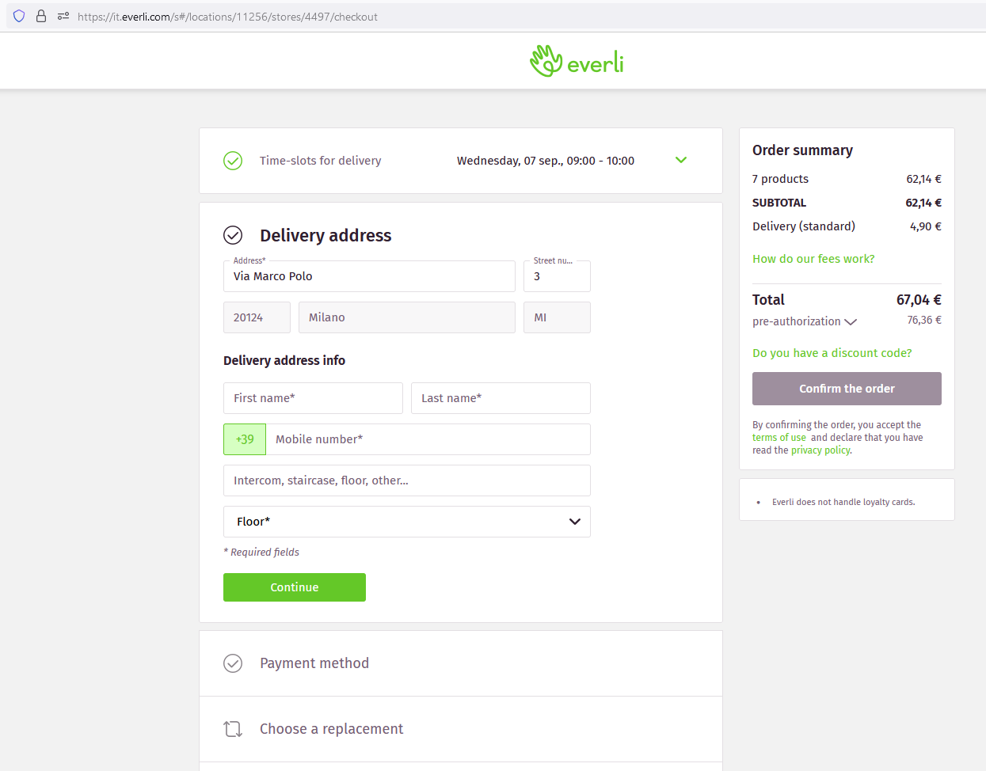This screenshot has width=986, height=771.
Task: Click the padlock icon in the address bar
Action: (40, 16)
